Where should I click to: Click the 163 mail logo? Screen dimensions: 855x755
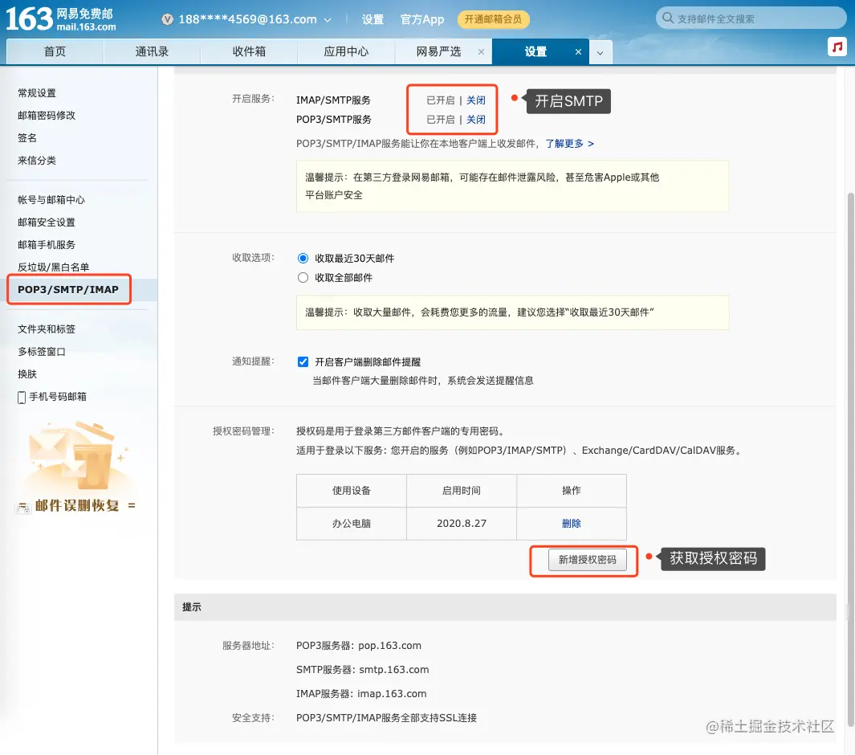pos(60,18)
